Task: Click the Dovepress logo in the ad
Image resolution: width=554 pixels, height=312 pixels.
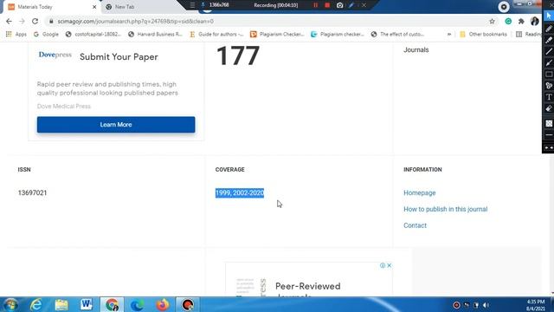Action: tap(55, 55)
